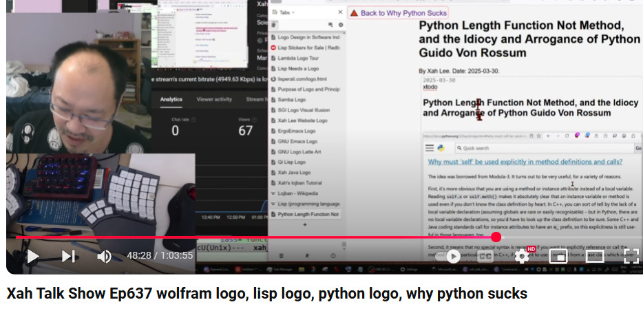This screenshot has width=643, height=311.
Task: Click the red progress bar scrubber handle
Action: pyautogui.click(x=496, y=237)
